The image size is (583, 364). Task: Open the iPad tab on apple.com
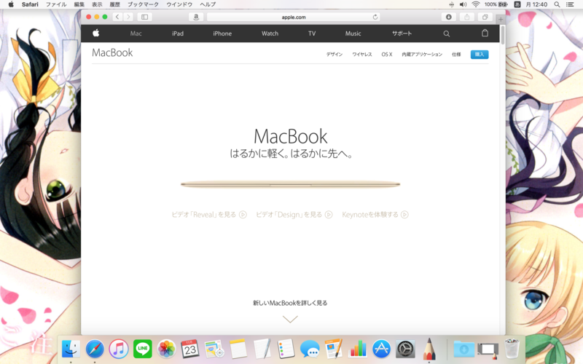click(x=178, y=33)
